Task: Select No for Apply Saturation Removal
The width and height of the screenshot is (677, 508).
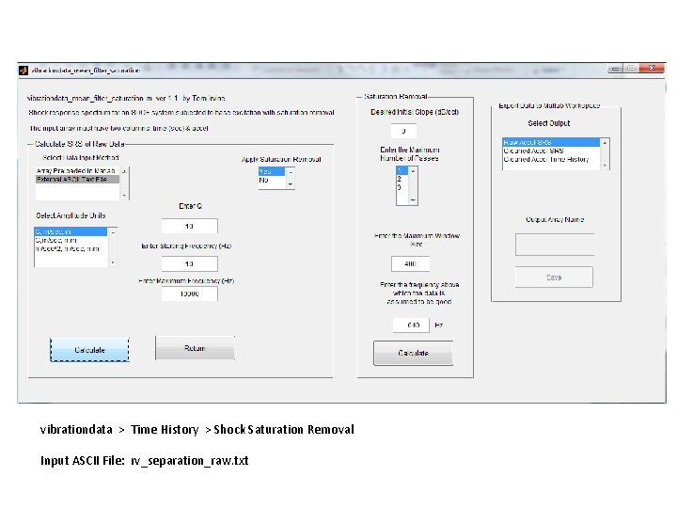Action: tap(272, 180)
